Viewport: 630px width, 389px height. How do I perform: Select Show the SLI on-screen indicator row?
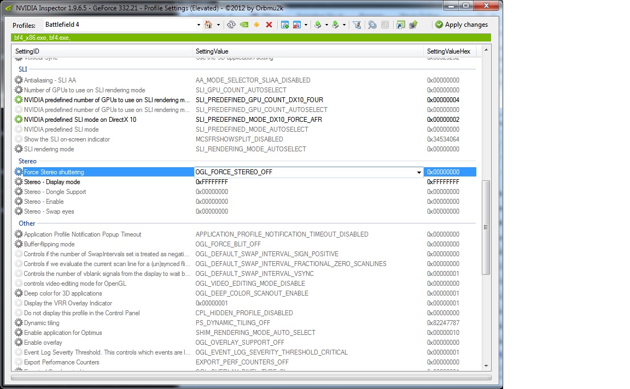[244, 139]
